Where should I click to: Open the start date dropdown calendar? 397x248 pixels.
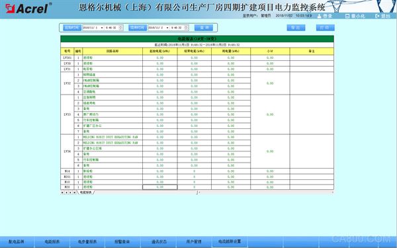pos(102,28)
